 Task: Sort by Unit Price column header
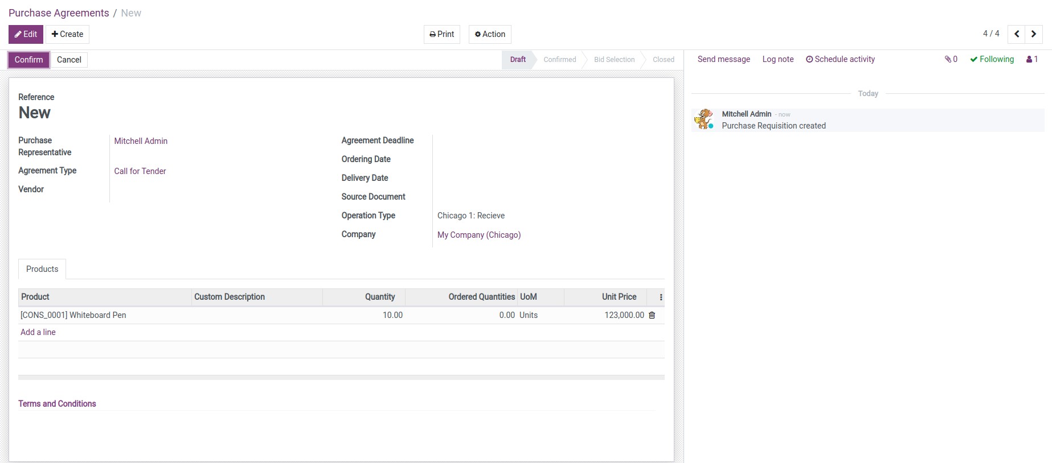[605, 297]
